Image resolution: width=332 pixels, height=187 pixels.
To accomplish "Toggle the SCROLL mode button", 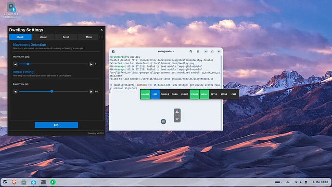I will tap(194, 94).
